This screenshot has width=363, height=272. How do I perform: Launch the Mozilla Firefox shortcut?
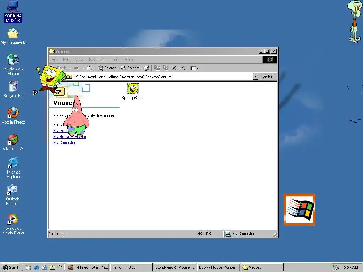tap(13, 116)
